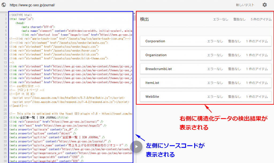Click the 検出 heading
The image size is (274, 163).
(x=144, y=19)
